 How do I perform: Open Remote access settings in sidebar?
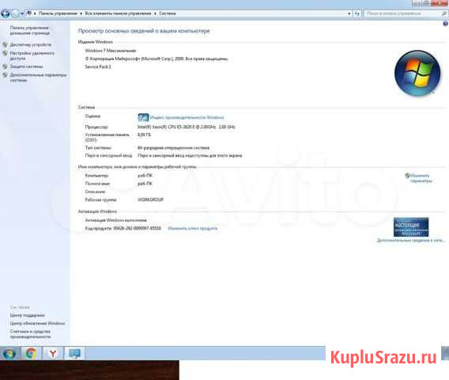coord(32,55)
